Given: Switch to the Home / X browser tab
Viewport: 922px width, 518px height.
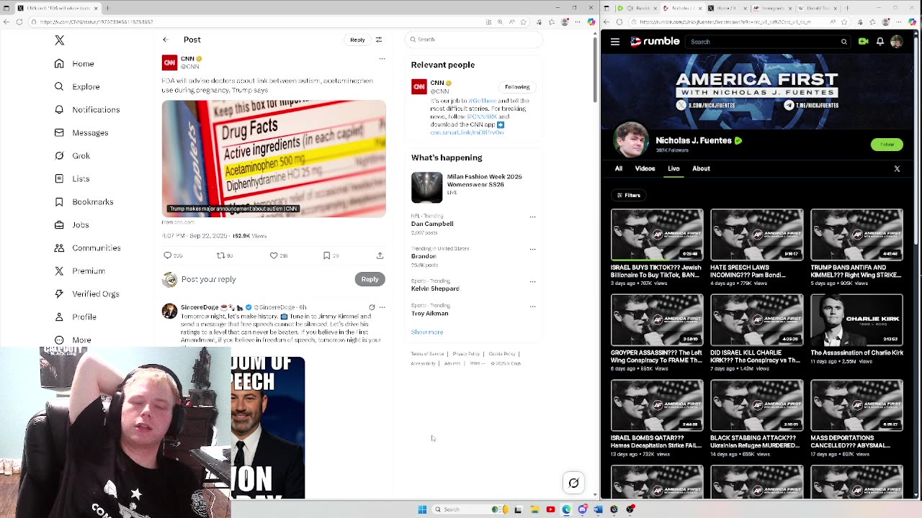Looking at the screenshot, I should pos(728,8).
